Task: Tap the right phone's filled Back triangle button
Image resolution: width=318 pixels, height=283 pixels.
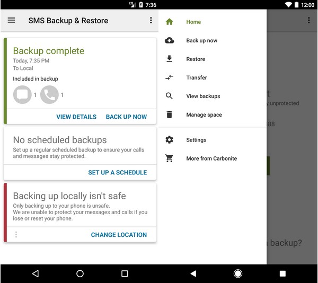Action: pos(193,273)
